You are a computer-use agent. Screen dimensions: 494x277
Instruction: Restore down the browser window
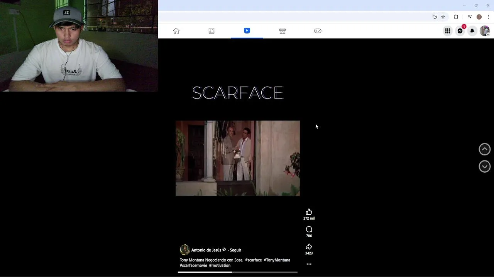[476, 5]
